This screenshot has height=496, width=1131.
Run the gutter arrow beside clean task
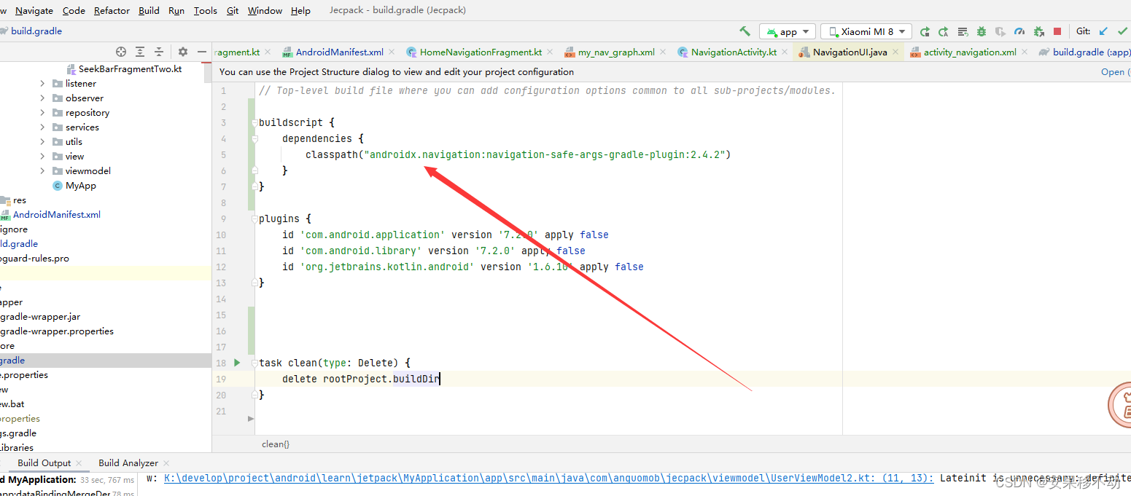tap(236, 362)
